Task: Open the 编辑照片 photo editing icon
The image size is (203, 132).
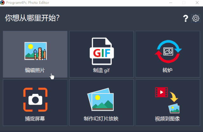Action: (x=36, y=51)
